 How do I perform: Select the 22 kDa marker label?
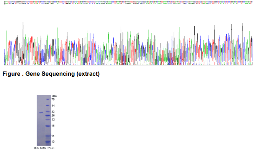pyautogui.click(x=53, y=120)
